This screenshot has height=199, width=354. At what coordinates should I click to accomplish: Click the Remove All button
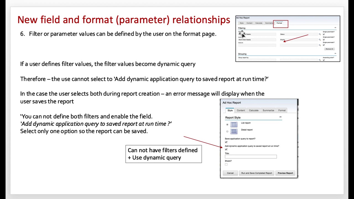click(x=329, y=49)
